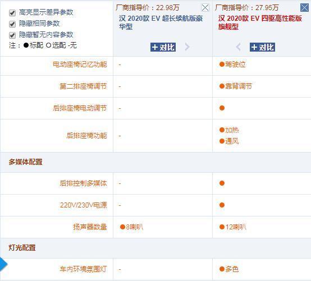Toggle 隐藏相同参数 checkbox

point(12,24)
